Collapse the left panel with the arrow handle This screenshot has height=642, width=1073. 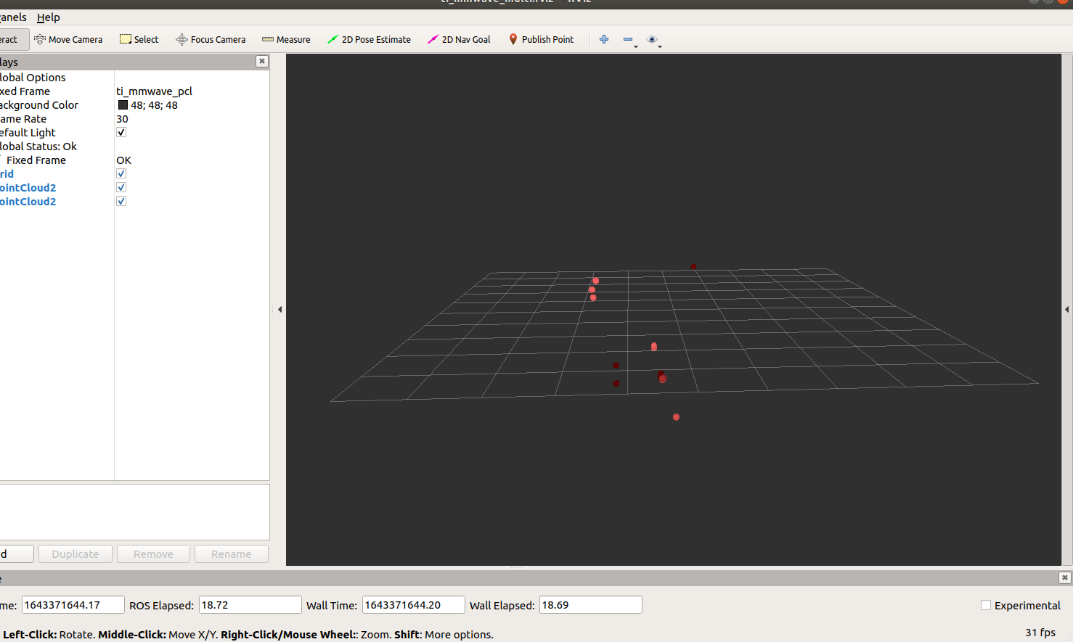(x=280, y=309)
